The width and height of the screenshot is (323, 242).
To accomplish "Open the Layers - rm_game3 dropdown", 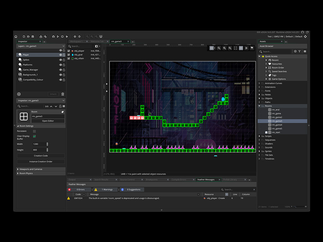I will (41, 46).
